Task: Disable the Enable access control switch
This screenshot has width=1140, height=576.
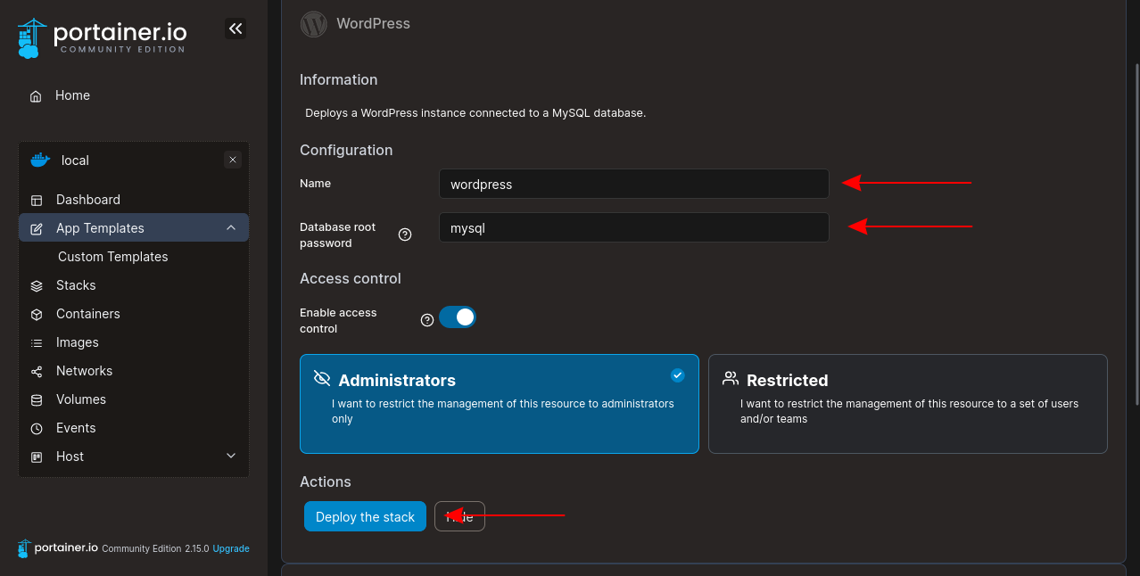Action: pyautogui.click(x=458, y=317)
